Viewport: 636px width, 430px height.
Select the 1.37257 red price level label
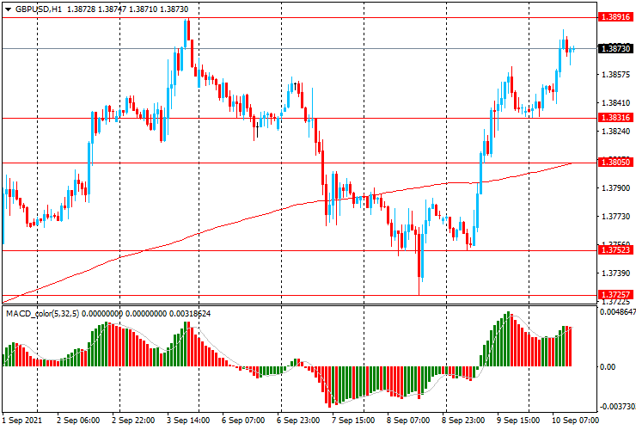(x=615, y=294)
